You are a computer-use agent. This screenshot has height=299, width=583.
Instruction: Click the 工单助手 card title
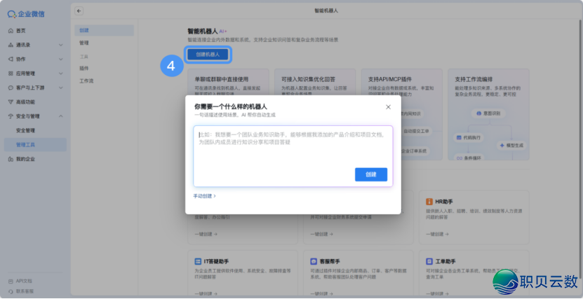point(445,261)
